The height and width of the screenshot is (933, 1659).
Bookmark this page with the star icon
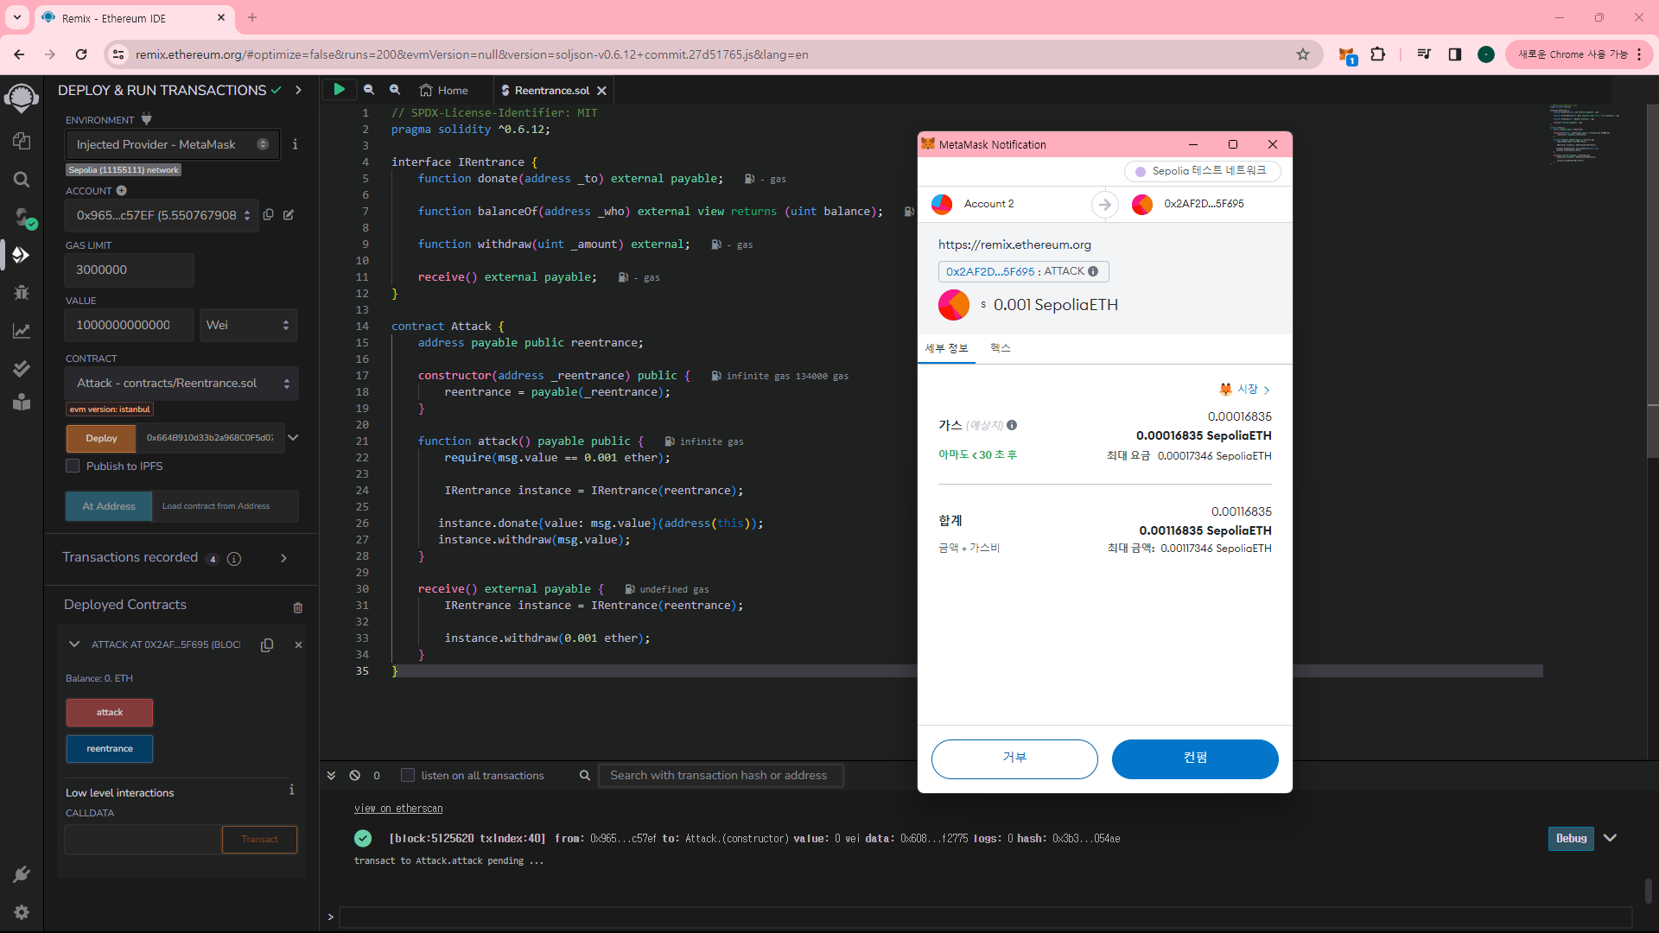[x=1303, y=54]
